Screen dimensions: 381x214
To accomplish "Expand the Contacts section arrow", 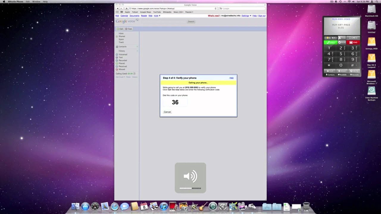I will pyautogui.click(x=137, y=47).
